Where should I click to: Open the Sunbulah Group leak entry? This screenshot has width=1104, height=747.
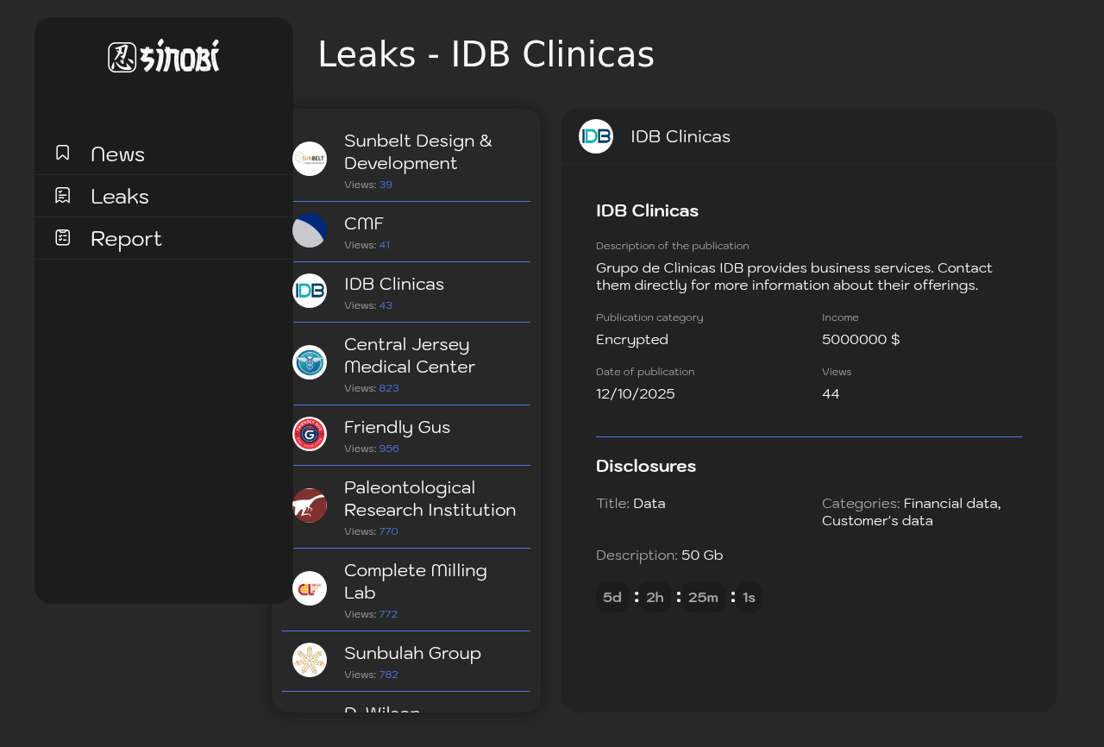pos(412,653)
